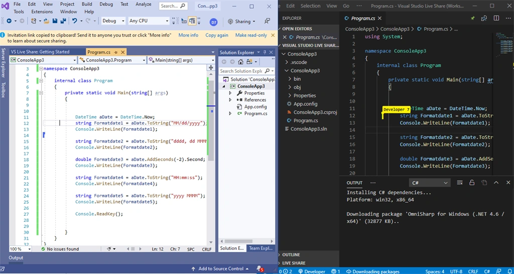Click the D7 user avatar badge

click(x=214, y=22)
